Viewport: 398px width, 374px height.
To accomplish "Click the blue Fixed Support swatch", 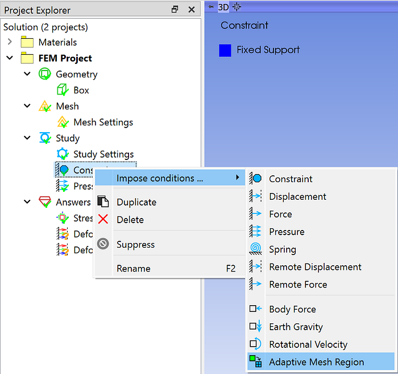I will 225,50.
